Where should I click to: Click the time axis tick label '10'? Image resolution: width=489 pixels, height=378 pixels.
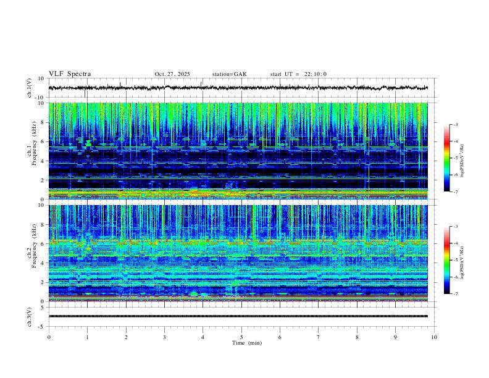434,337
